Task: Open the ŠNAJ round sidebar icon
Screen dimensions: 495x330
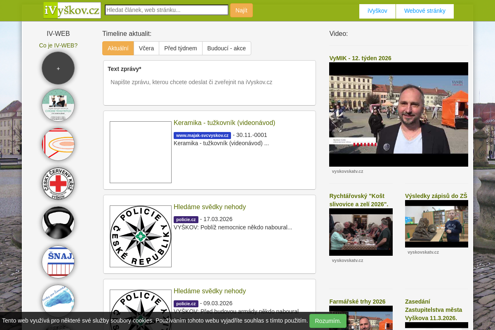Action: pos(58,262)
